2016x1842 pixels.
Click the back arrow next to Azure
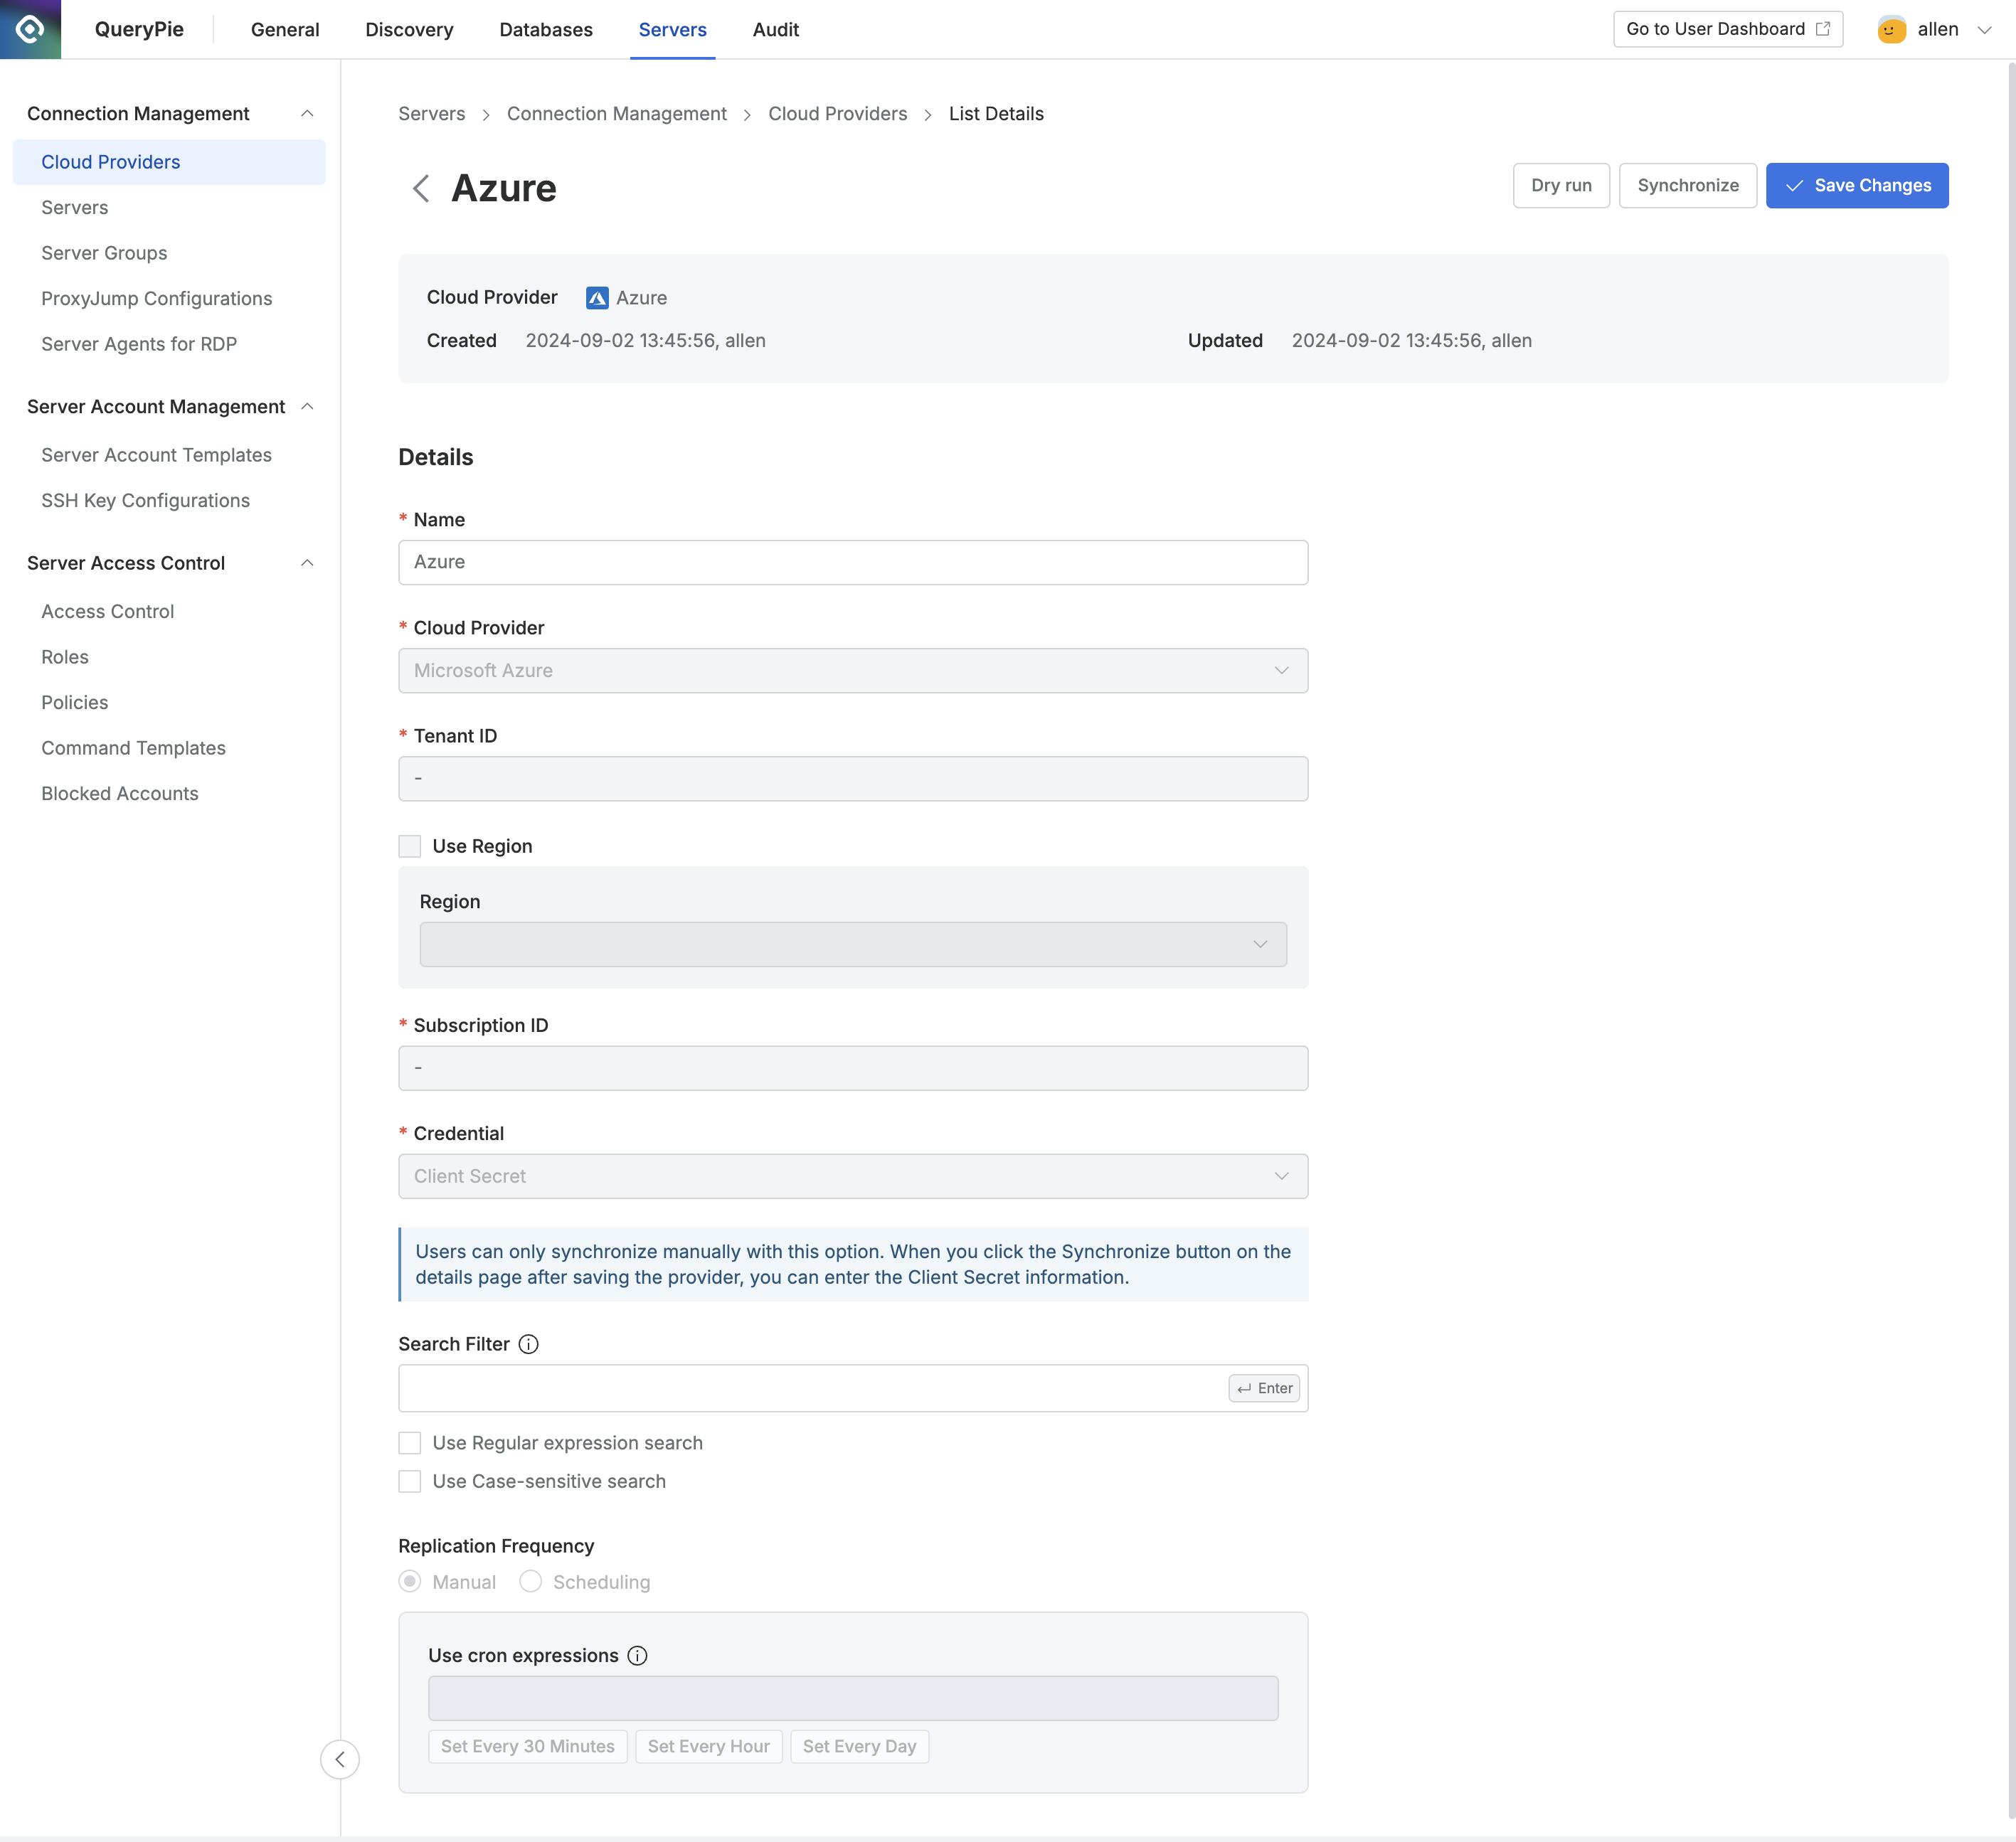click(421, 188)
